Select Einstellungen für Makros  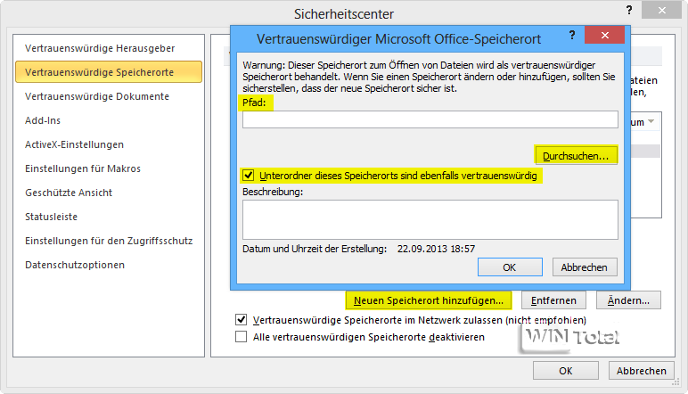[x=83, y=168]
